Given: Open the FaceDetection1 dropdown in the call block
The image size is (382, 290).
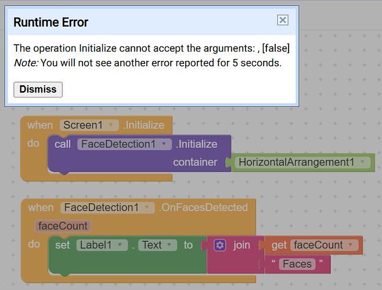Looking at the screenshot, I should click(164, 144).
